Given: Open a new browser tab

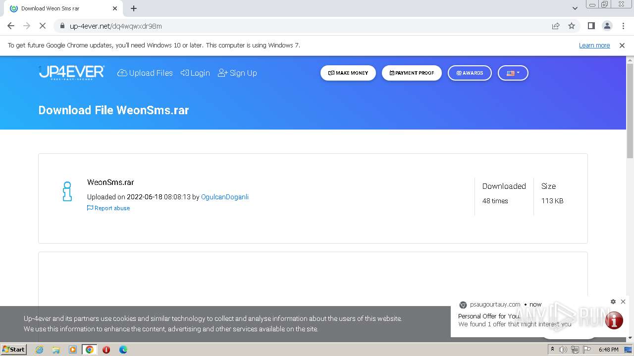Looking at the screenshot, I should [x=134, y=8].
